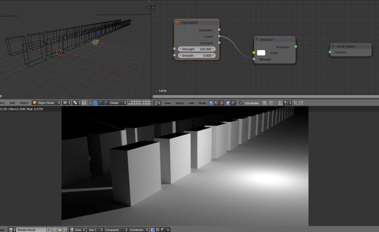Image resolution: width=379 pixels, height=232 pixels.
Task: Click Light Falloff Strength value field
Action: point(197,49)
